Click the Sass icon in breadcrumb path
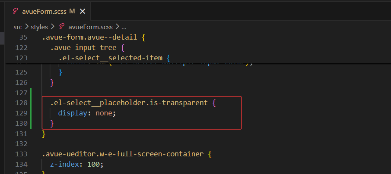 coord(62,27)
